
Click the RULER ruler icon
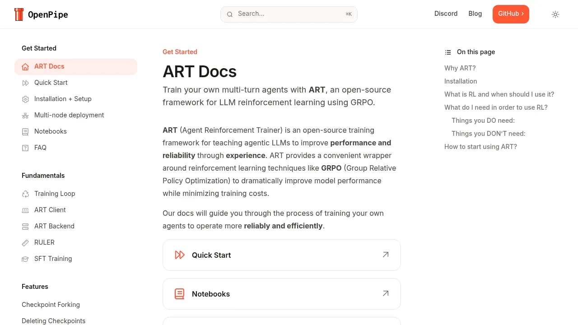pos(25,243)
